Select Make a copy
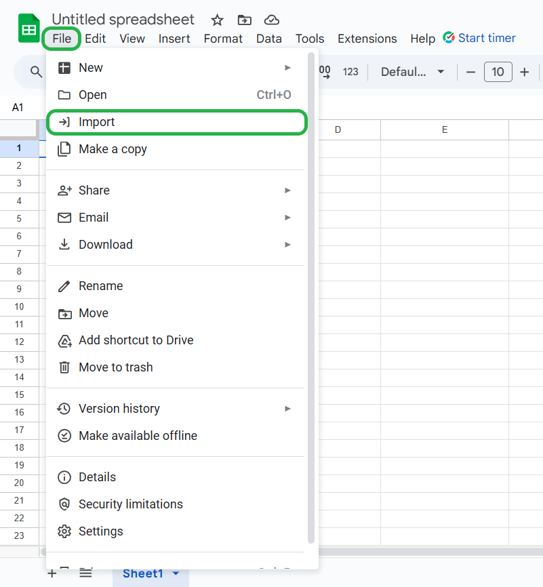Image resolution: width=543 pixels, height=587 pixels. (176, 149)
